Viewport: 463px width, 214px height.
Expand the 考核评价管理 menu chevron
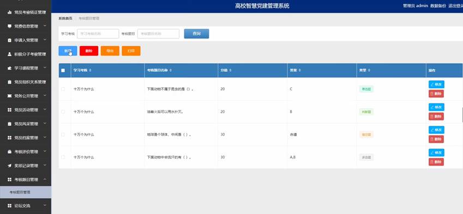[x=45, y=151]
